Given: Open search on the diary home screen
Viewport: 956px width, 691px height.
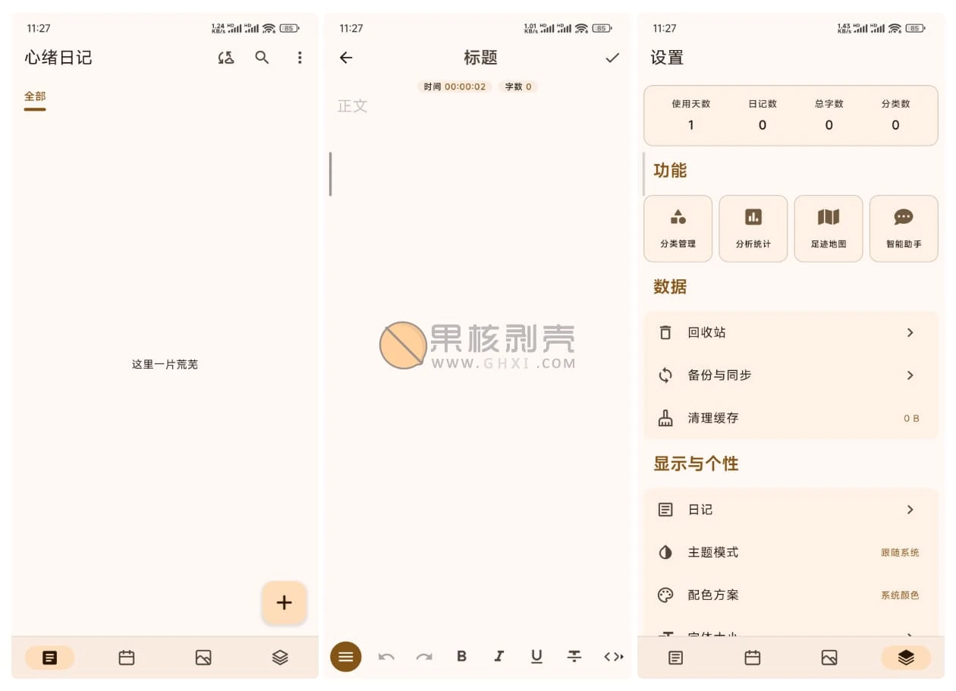Looking at the screenshot, I should click(262, 57).
